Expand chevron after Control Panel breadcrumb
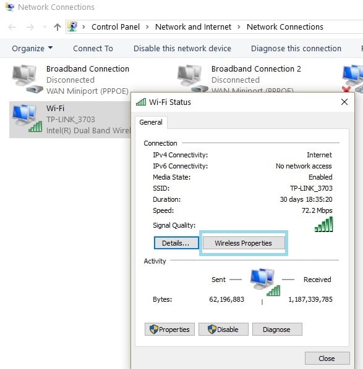The width and height of the screenshot is (363, 369). (x=147, y=27)
